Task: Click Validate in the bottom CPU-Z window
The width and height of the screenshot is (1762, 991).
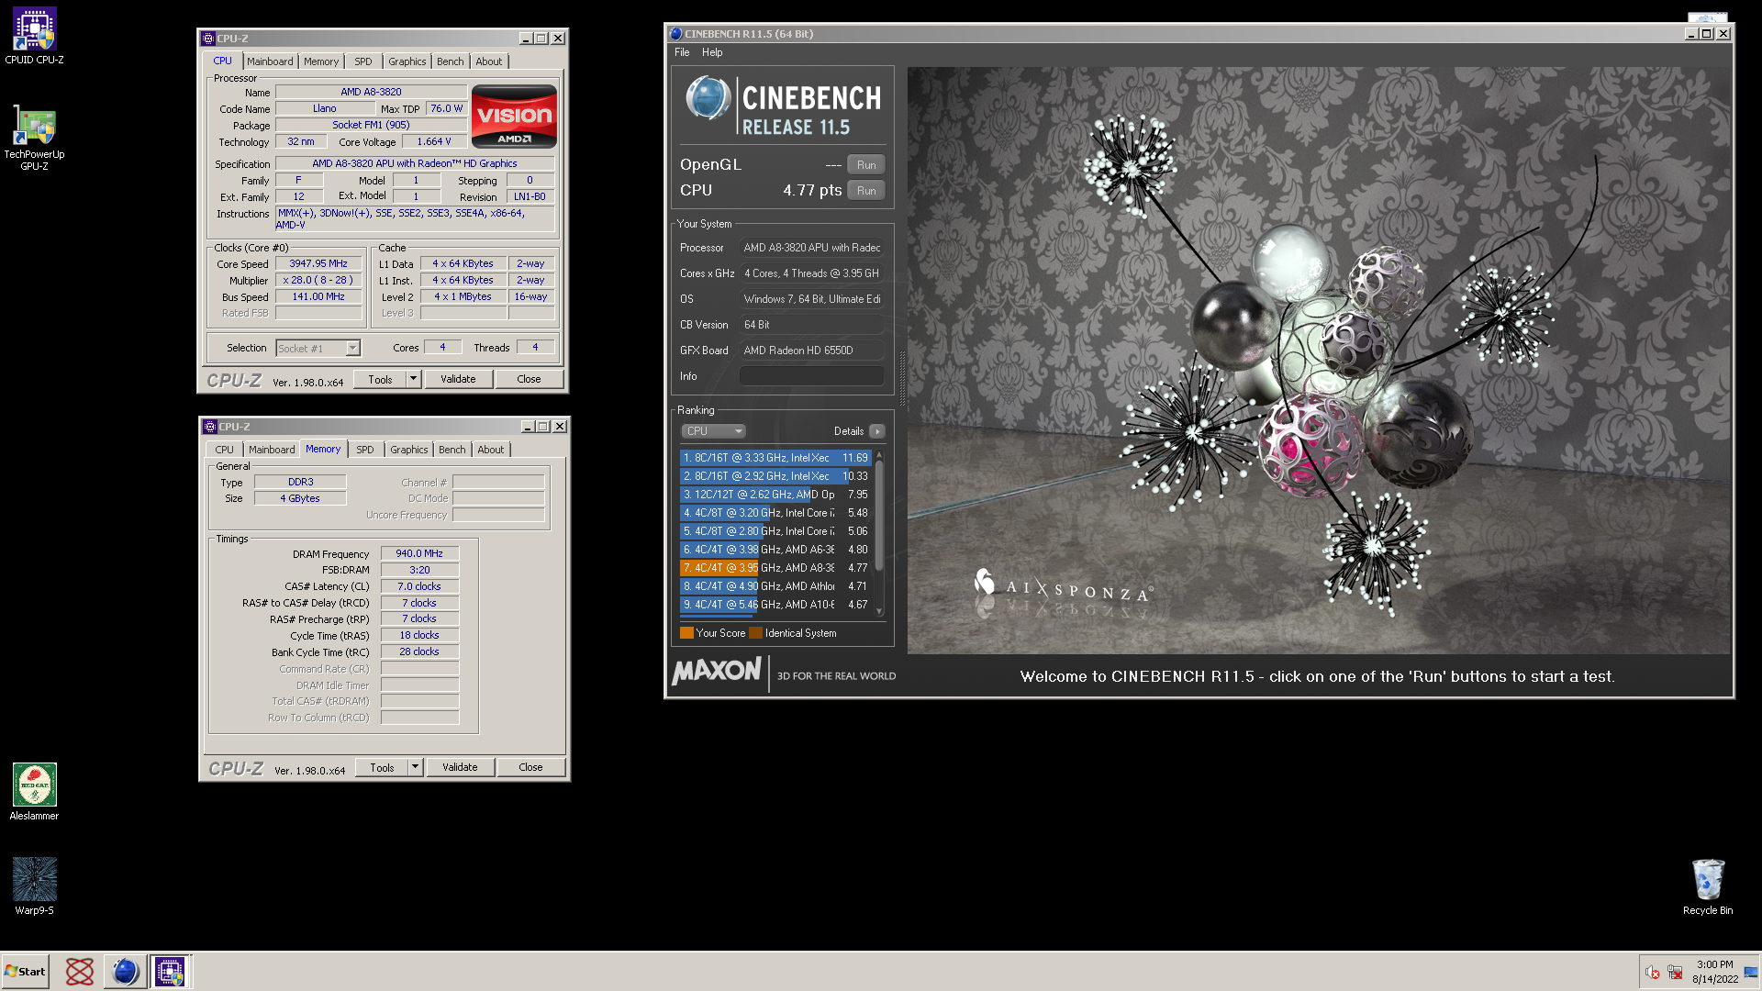Action: coord(460,767)
